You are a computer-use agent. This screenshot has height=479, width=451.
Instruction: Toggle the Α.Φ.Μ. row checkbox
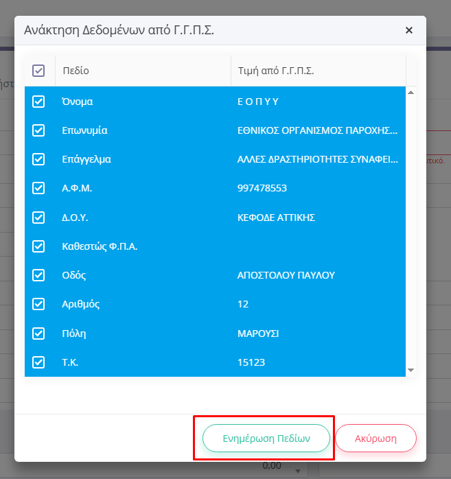point(39,188)
